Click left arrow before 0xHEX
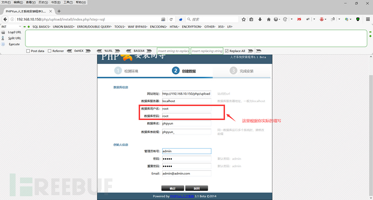Screen dimensions: 373x200 pos(69,51)
